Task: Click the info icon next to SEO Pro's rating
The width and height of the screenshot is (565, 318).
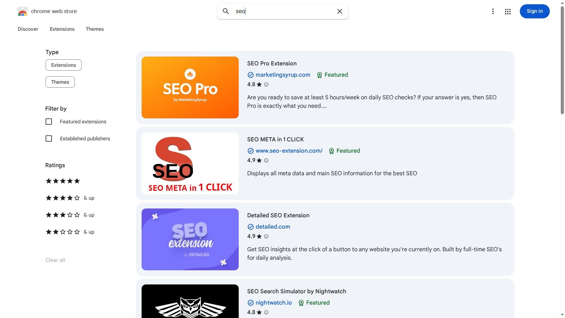Action: pos(266,84)
